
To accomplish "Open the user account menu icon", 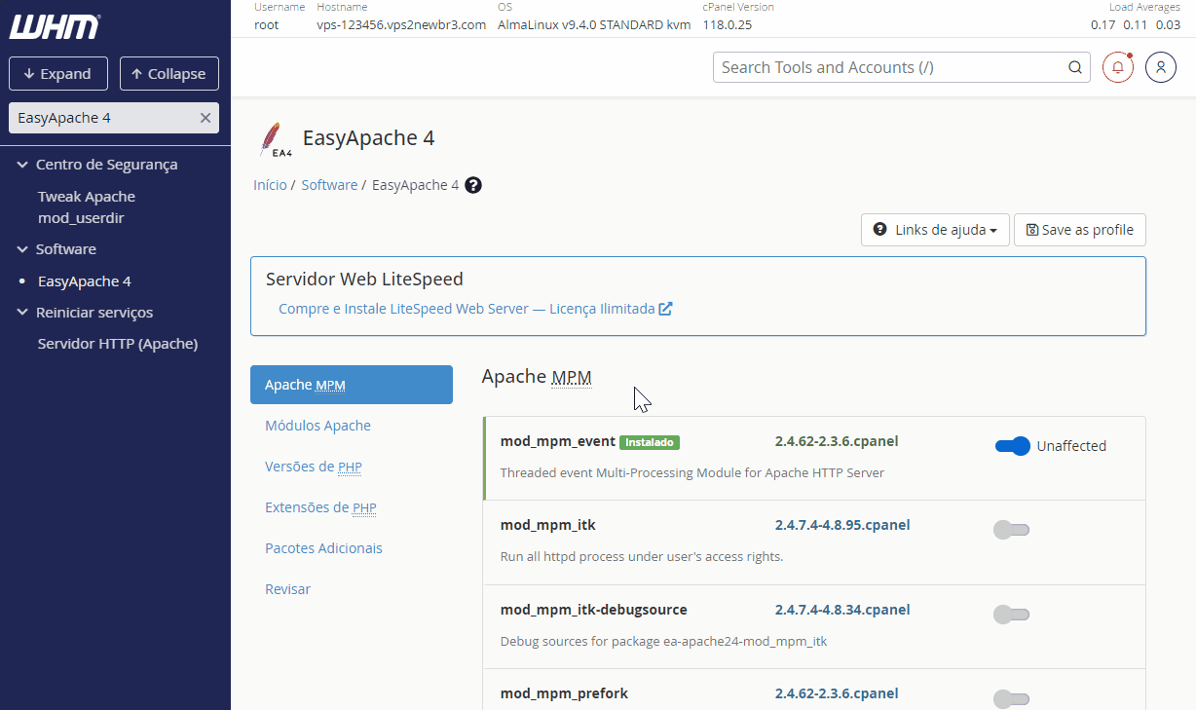I will pyautogui.click(x=1161, y=67).
